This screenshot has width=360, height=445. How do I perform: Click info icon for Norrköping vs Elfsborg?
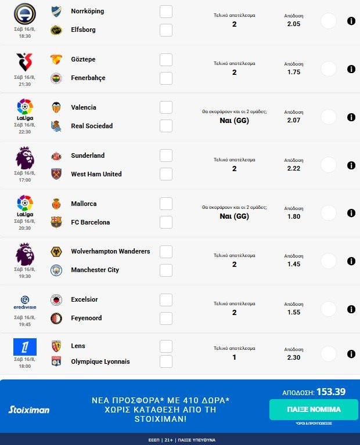[351, 21]
